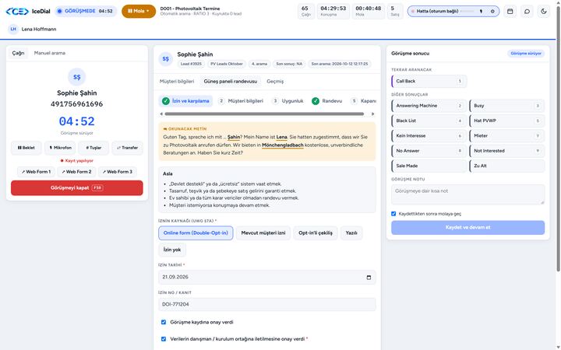The image size is (561, 350).
Task: Choose Kein Interesse outcome
Action: [x=429, y=135]
